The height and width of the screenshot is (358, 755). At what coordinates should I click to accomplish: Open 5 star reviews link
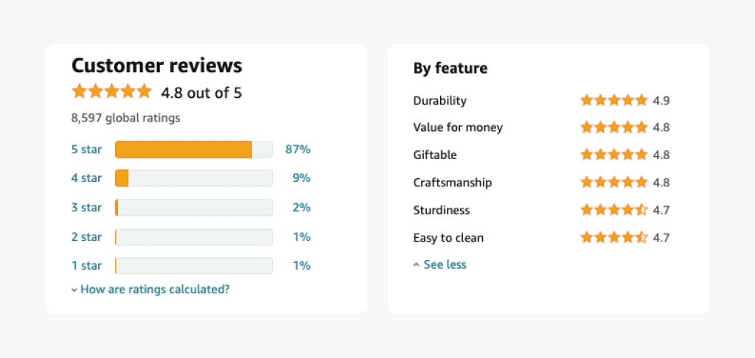(87, 149)
